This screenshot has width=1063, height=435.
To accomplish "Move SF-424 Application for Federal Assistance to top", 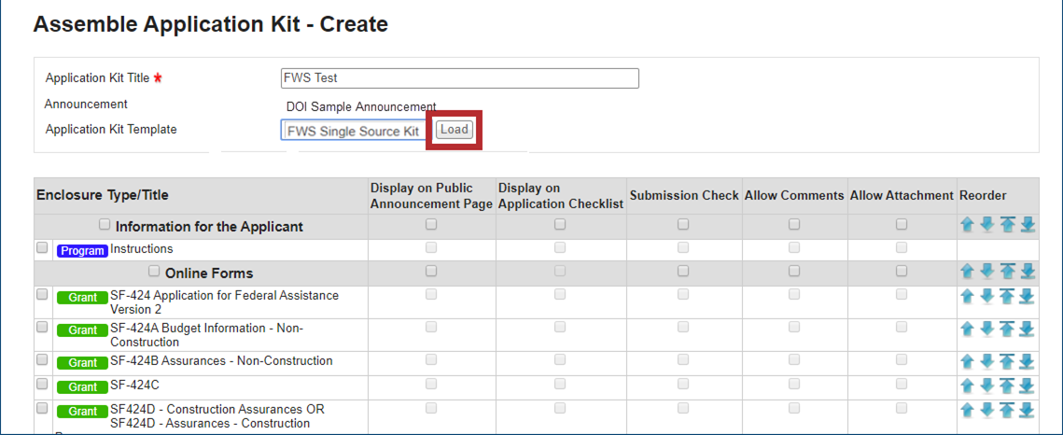I will [x=1007, y=296].
